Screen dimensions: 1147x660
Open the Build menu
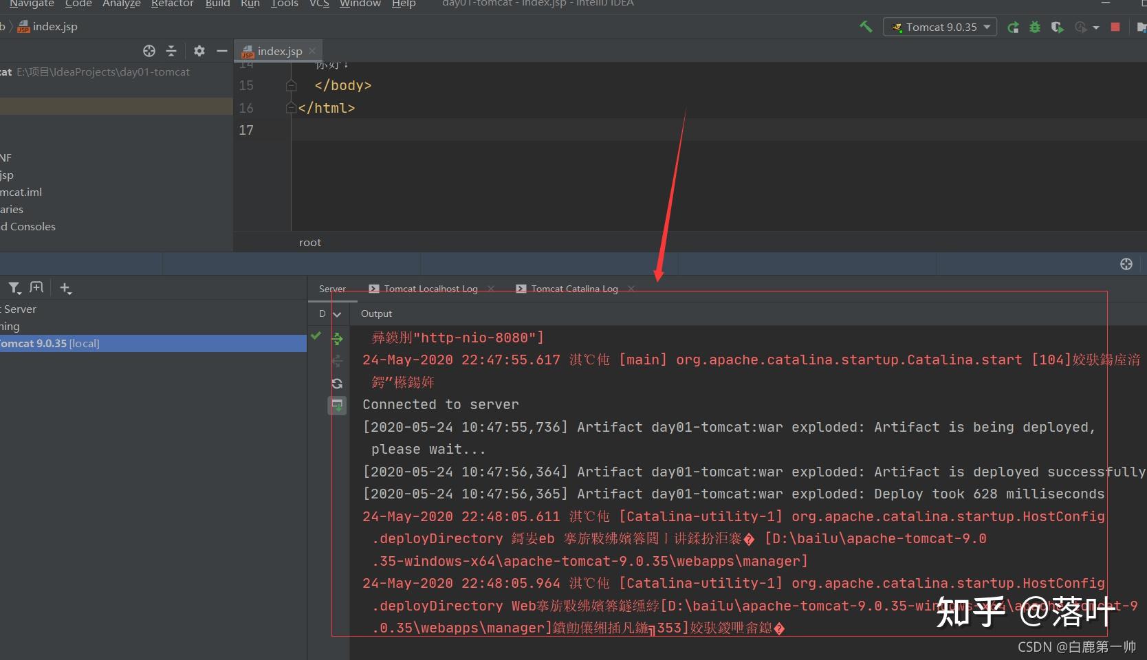[217, 3]
